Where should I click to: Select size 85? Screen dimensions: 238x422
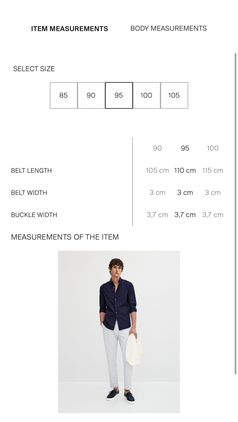click(64, 95)
